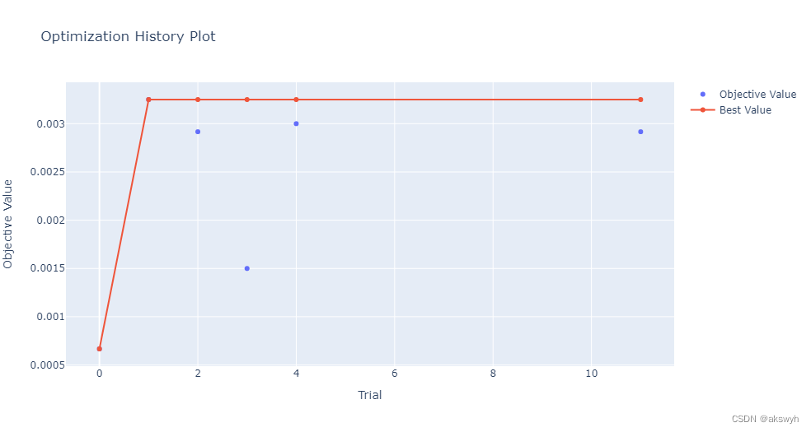Click the red Best Value point at trial 3
Screen dimensions: 811x432
coord(246,100)
